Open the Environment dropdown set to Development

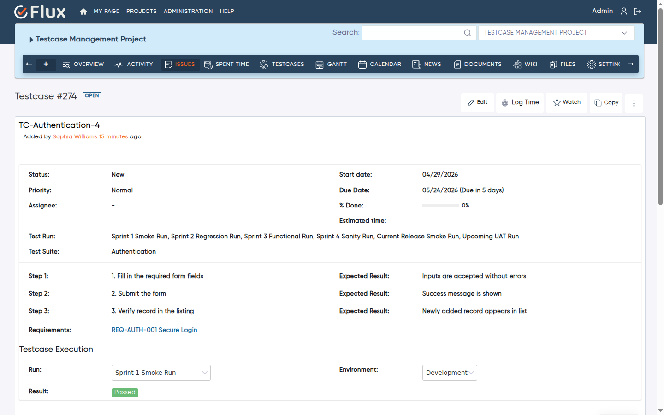point(450,373)
